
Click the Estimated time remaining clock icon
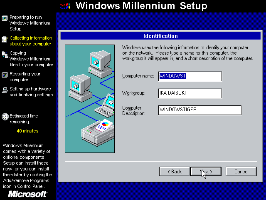click(x=5, y=117)
